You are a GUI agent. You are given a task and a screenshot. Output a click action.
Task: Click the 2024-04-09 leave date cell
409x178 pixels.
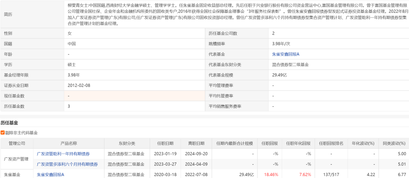click(197, 164)
